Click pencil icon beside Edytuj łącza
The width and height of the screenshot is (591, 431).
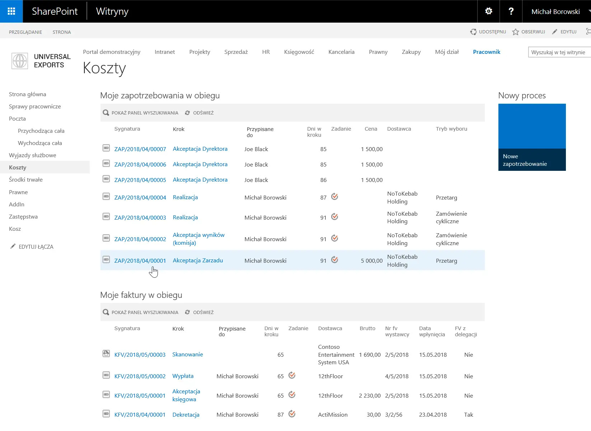pos(13,246)
